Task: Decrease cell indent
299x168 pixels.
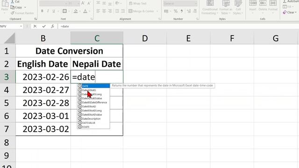Action: click(x=117, y=11)
